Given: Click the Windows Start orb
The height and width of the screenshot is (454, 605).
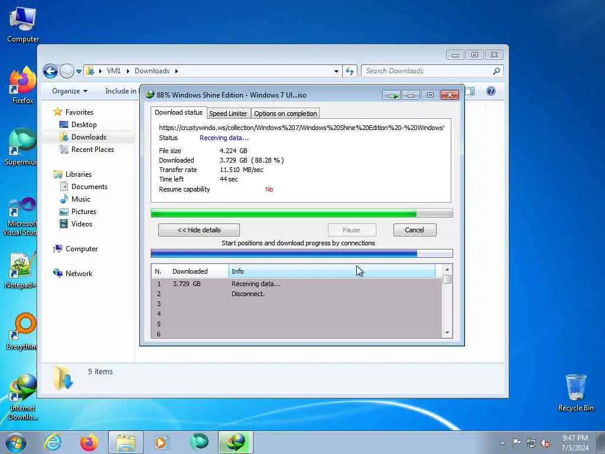Looking at the screenshot, I should (16, 442).
